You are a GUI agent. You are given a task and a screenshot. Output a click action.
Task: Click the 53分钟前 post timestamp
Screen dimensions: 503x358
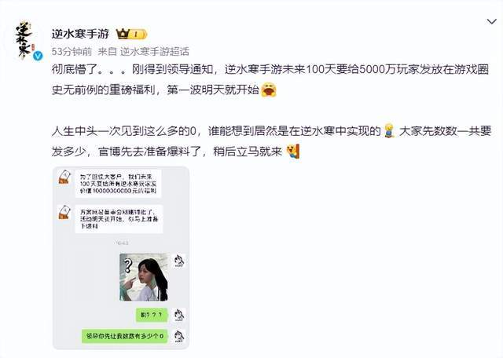tap(72, 51)
